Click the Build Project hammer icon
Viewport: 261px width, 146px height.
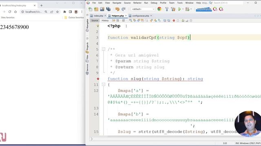coord(167,9)
